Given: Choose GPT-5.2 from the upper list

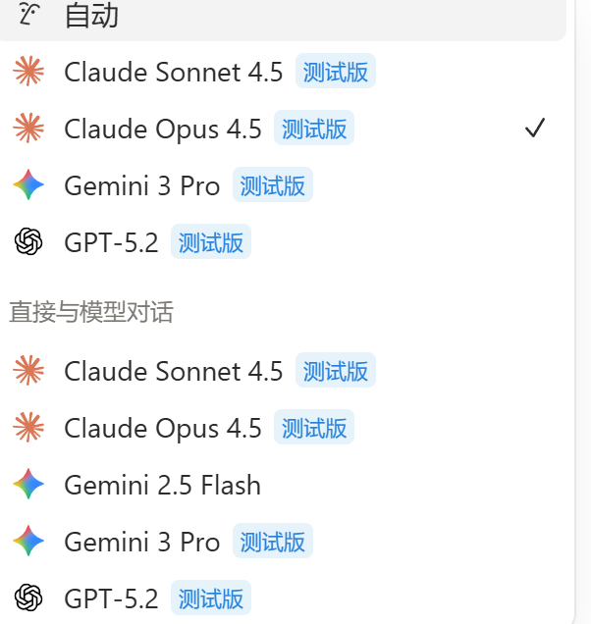Looking at the screenshot, I should click(x=282, y=241).
